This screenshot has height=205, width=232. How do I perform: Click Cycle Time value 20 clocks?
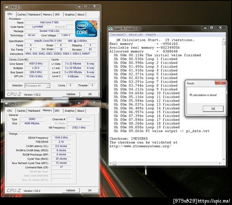coord(61,159)
